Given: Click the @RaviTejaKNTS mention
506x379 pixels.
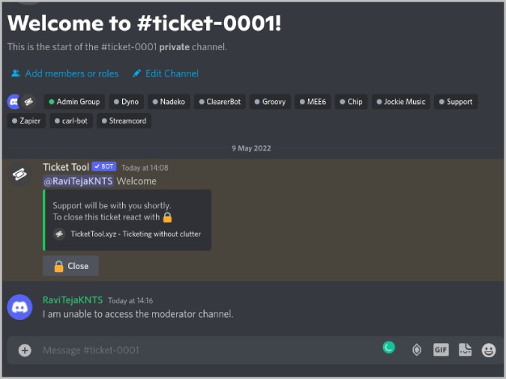Looking at the screenshot, I should (x=78, y=181).
